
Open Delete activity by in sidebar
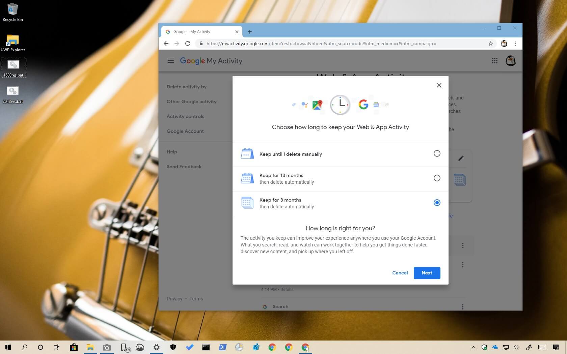pyautogui.click(x=187, y=87)
